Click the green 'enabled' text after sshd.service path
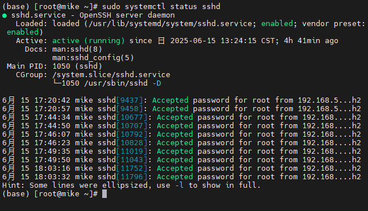368x211 pixels. click(277, 24)
